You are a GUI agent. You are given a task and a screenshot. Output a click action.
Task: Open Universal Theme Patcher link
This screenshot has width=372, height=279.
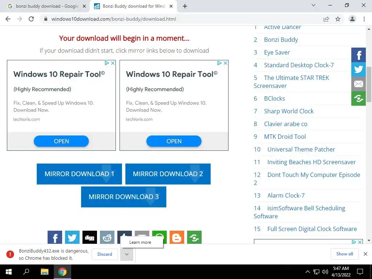point(301,149)
